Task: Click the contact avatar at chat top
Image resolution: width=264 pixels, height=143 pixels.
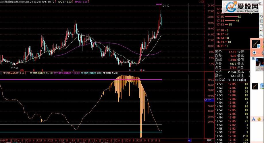Action: (256, 44)
